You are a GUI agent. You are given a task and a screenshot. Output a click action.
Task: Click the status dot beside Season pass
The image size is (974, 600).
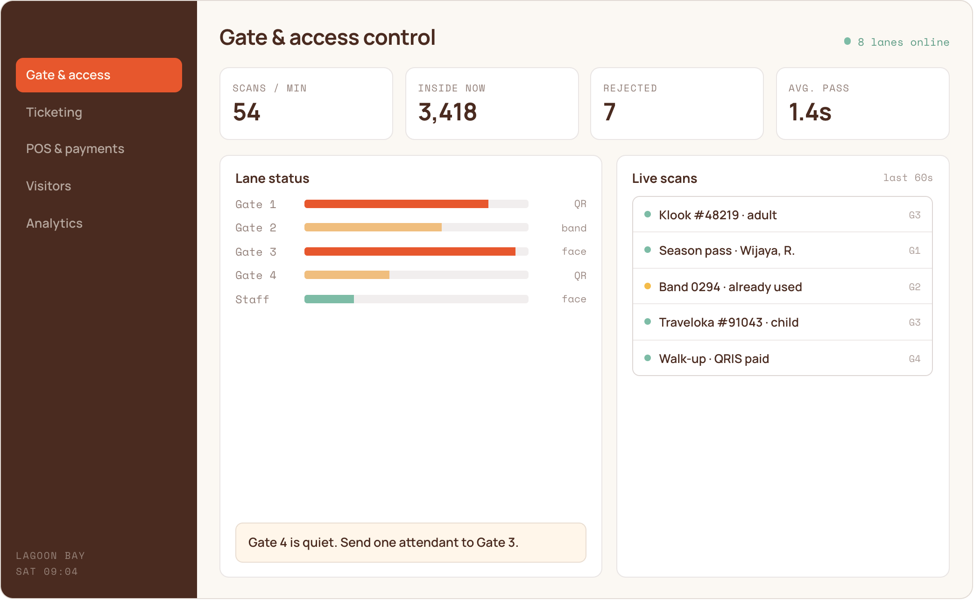click(648, 250)
